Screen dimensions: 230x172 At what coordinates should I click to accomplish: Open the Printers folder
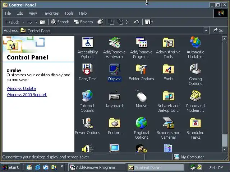click(x=114, y=126)
